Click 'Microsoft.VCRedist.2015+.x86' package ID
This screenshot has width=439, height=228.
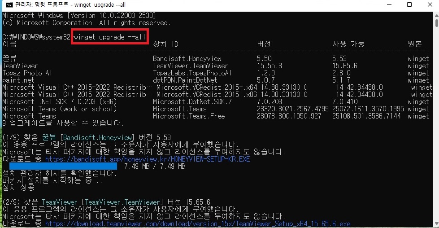pos(207,95)
